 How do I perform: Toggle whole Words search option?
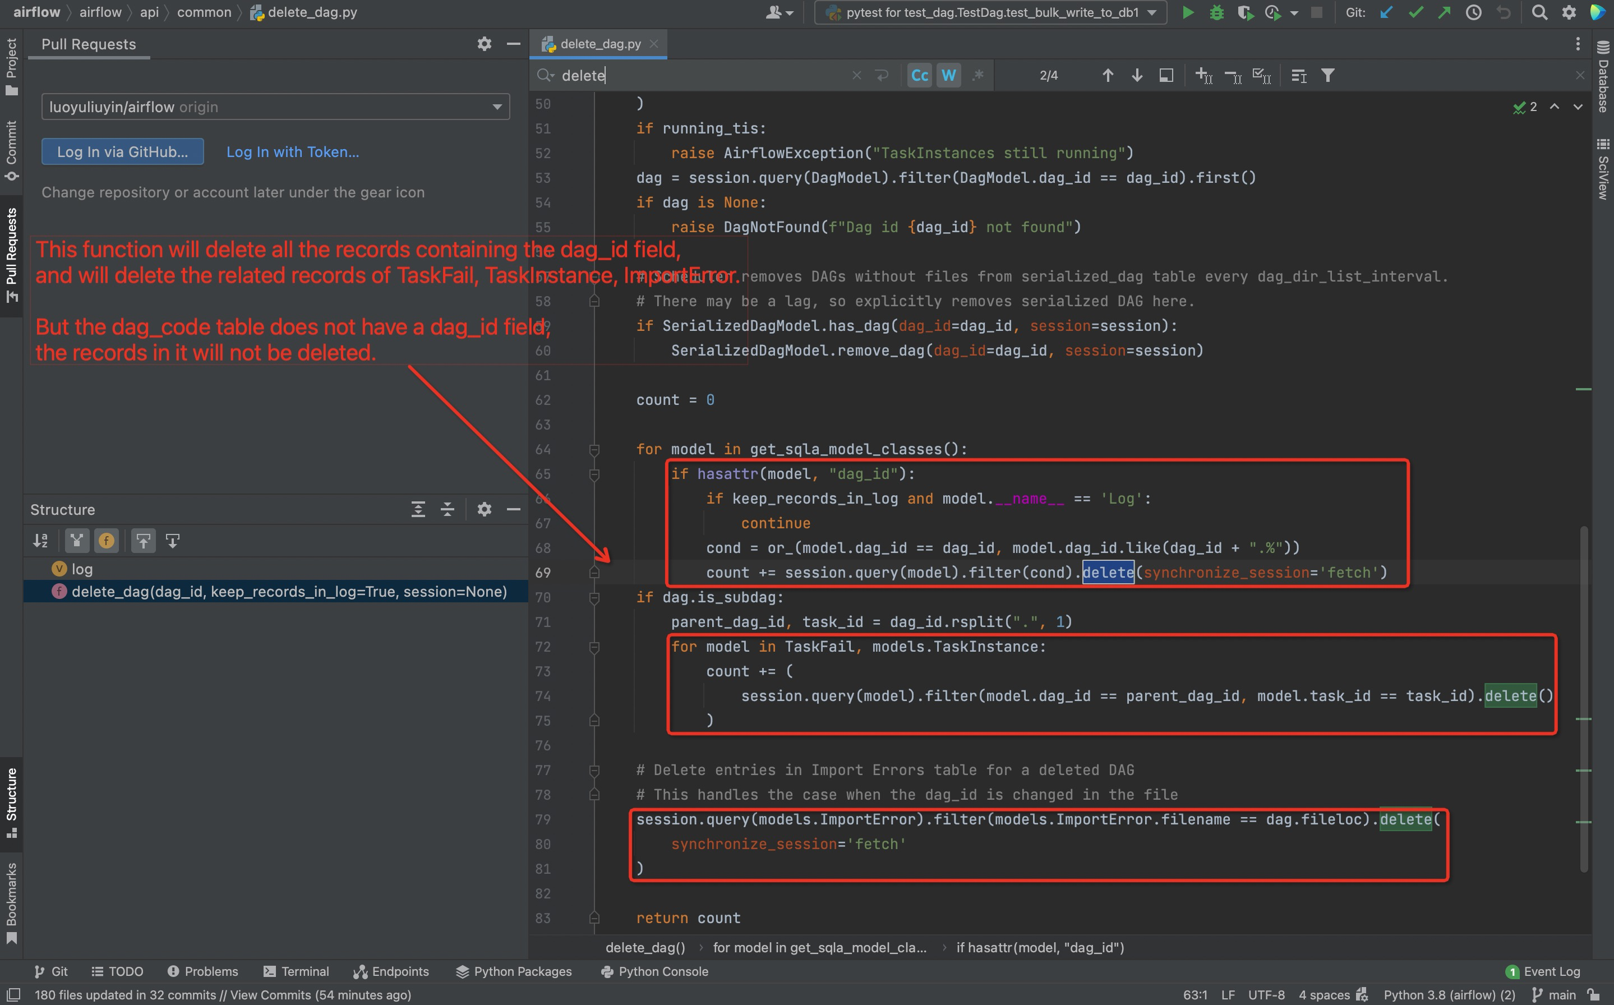[x=949, y=76]
